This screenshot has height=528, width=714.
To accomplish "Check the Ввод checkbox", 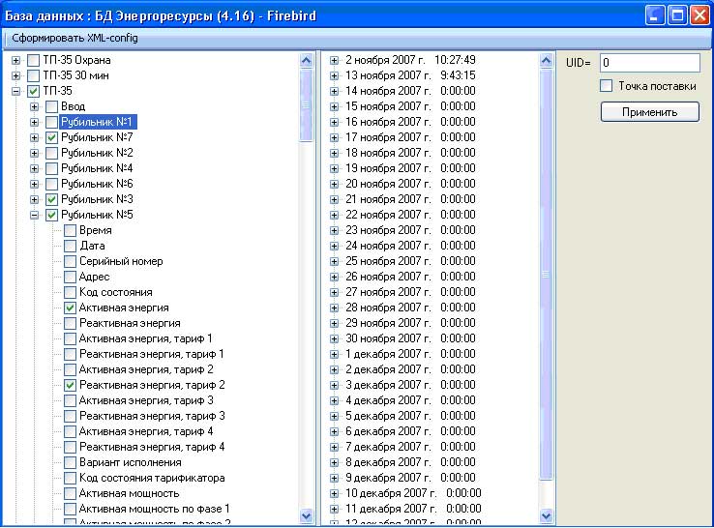I will (x=51, y=106).
